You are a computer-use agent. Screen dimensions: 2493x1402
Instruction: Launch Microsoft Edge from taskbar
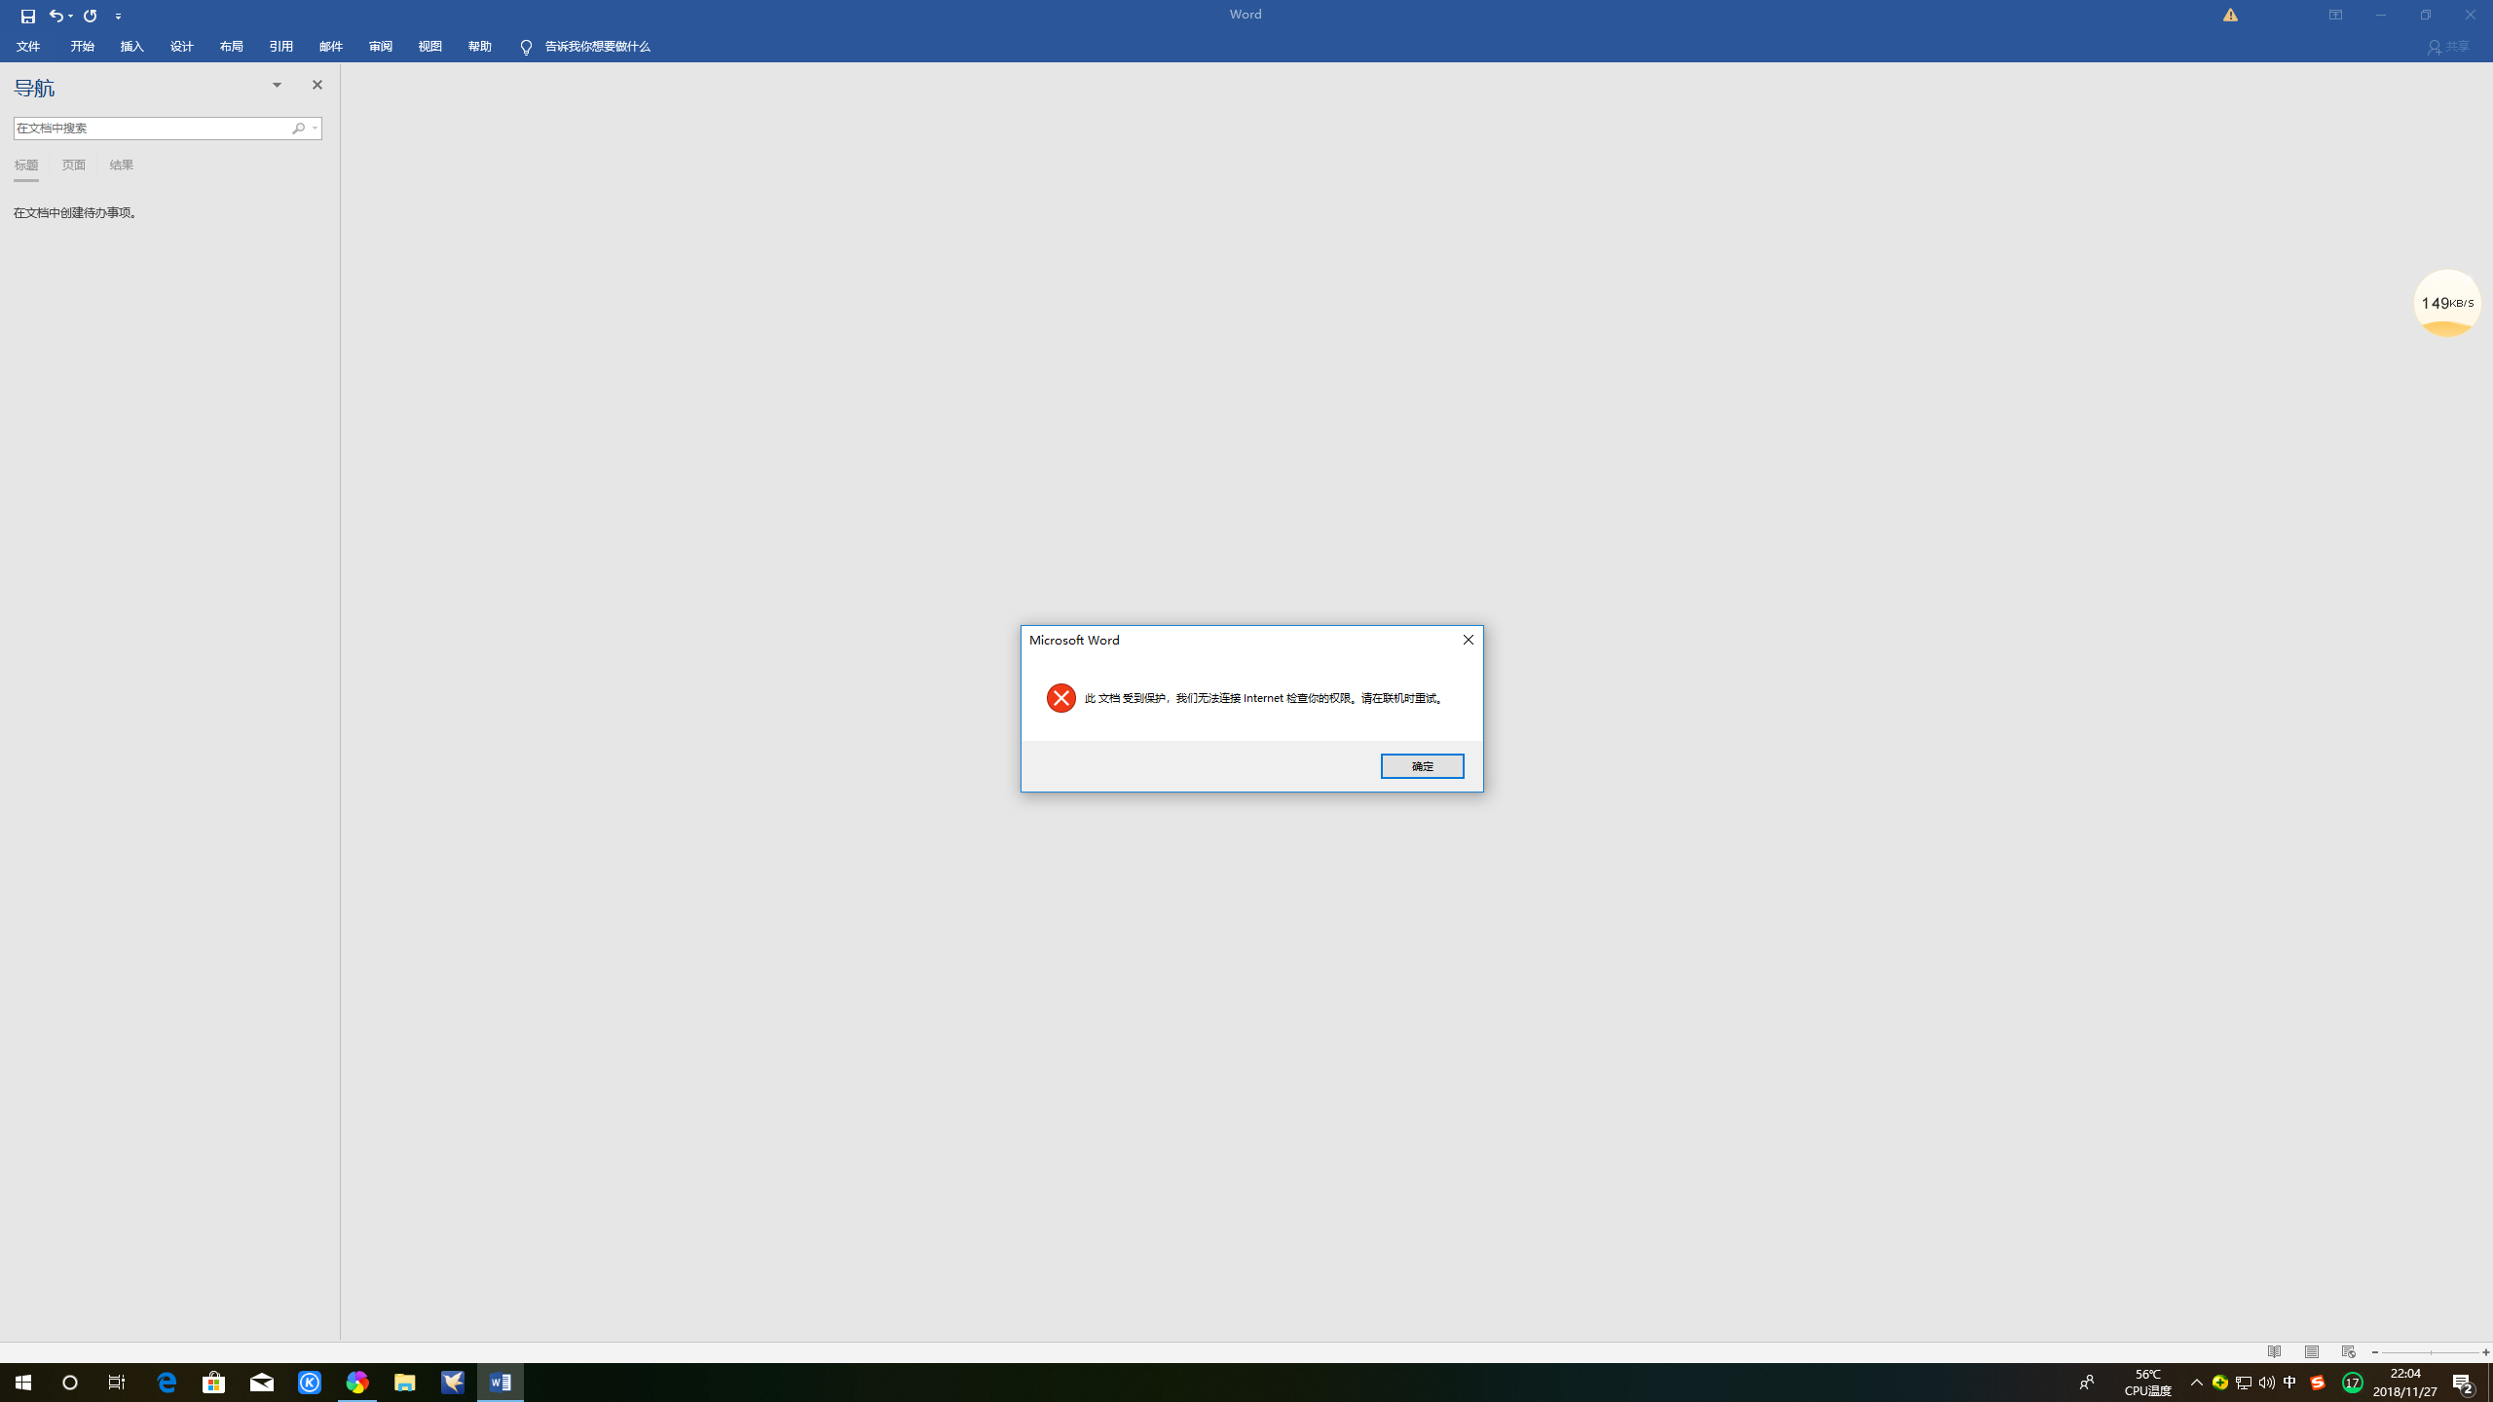(x=167, y=1383)
